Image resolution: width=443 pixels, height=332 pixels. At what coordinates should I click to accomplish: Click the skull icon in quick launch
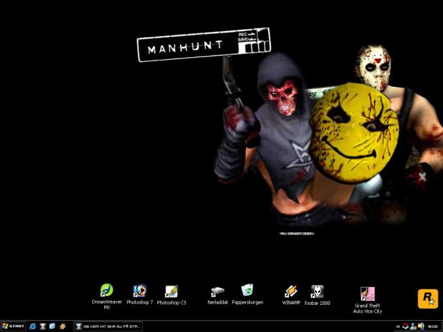coord(43,326)
